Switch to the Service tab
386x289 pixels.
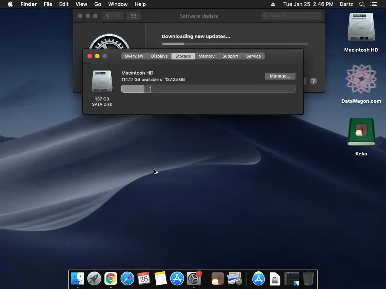[253, 56]
